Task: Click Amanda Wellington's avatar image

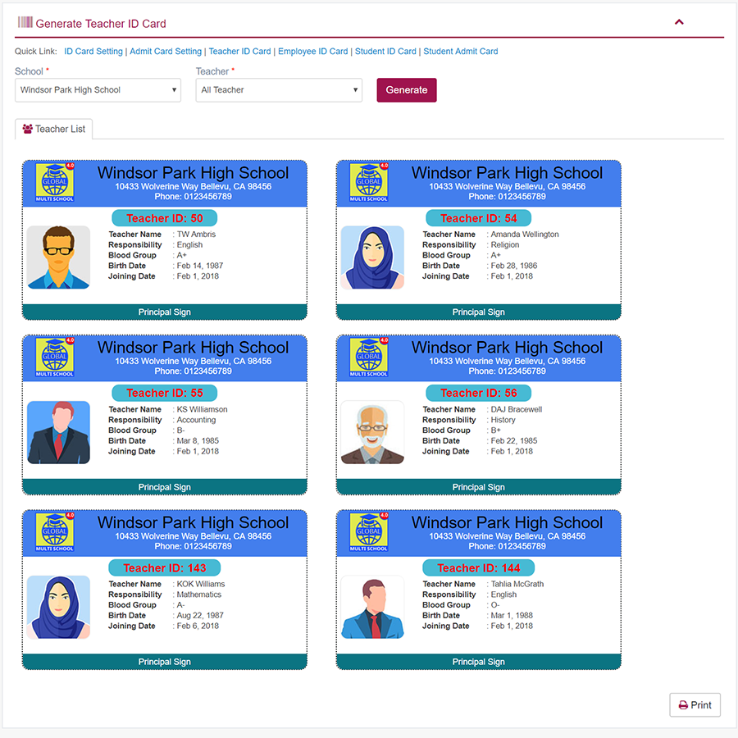Action: coord(372,257)
